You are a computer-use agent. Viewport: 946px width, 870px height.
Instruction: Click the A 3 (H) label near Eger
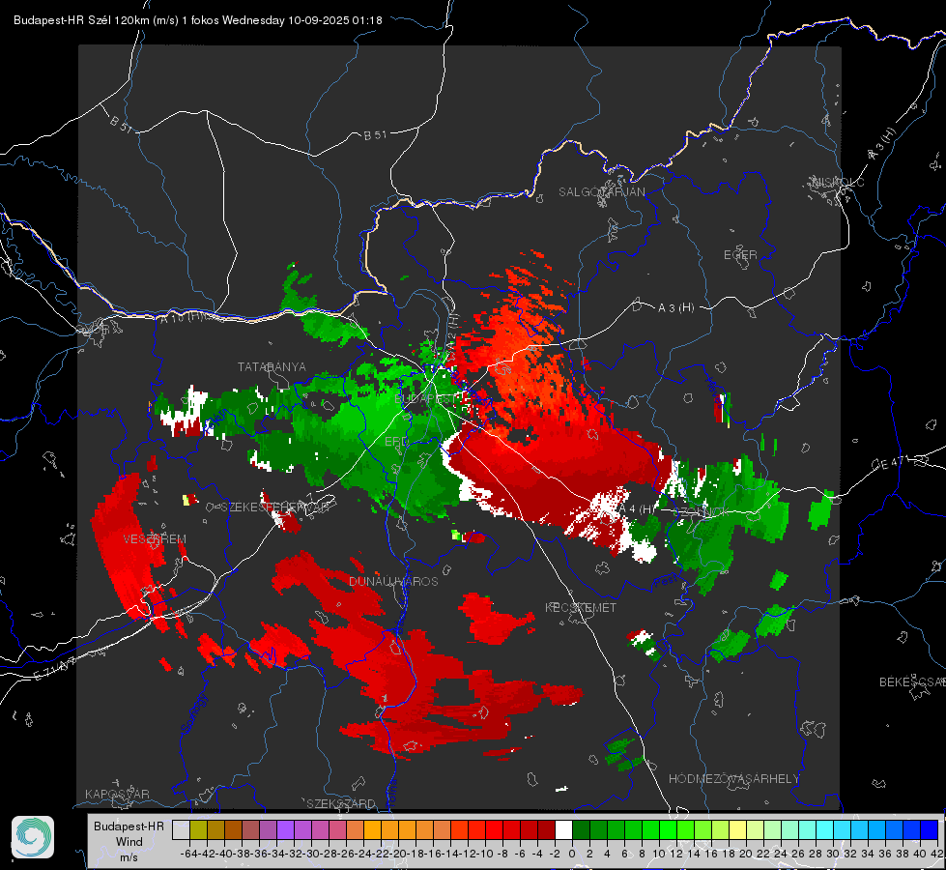pyautogui.click(x=675, y=308)
